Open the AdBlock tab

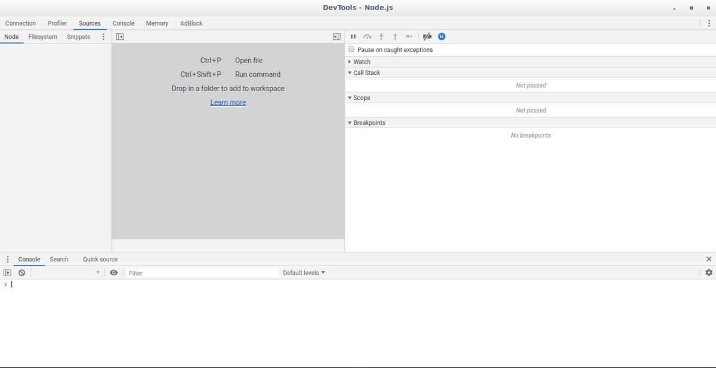[191, 23]
